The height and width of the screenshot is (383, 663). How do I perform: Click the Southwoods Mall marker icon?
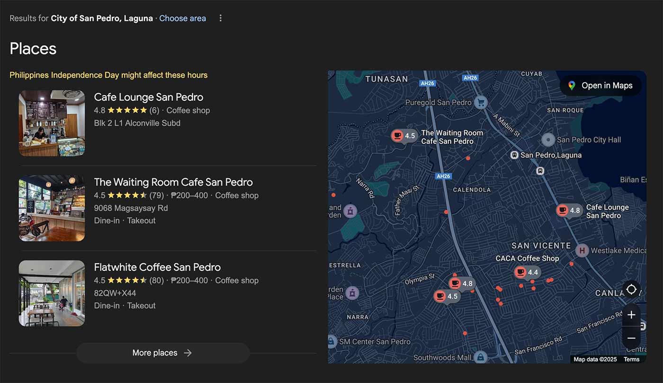[481, 357]
